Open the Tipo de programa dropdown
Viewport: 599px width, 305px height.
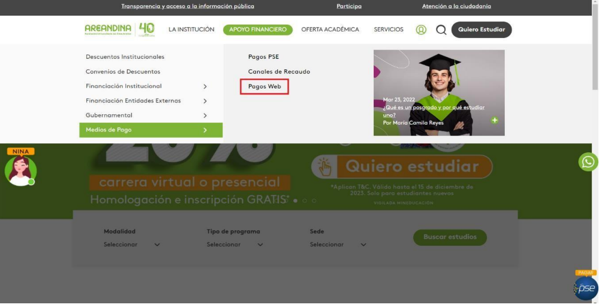235,245
